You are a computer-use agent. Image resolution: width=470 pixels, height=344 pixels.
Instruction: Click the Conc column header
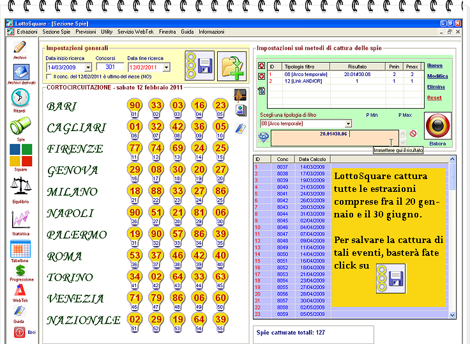[x=283, y=159]
